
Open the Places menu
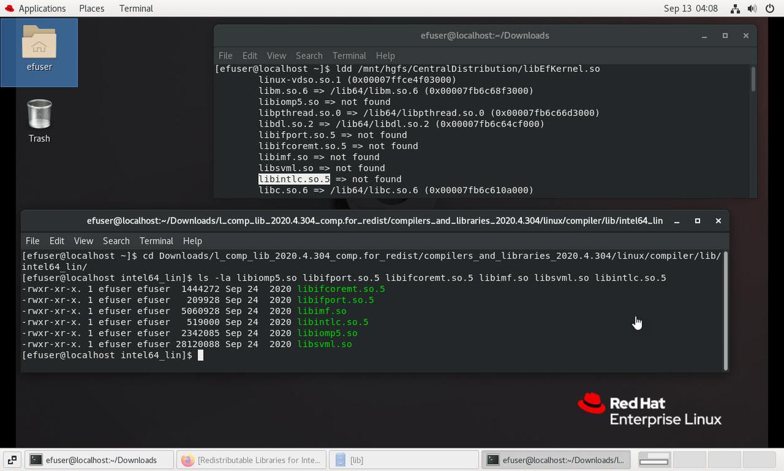coord(91,9)
